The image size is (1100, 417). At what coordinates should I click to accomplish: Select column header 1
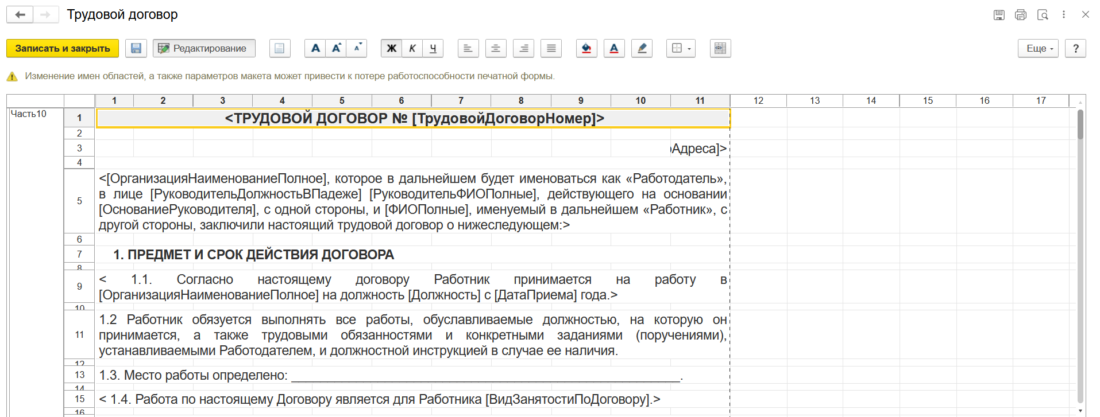point(114,100)
